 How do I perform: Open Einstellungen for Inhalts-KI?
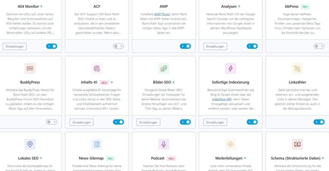82,122
